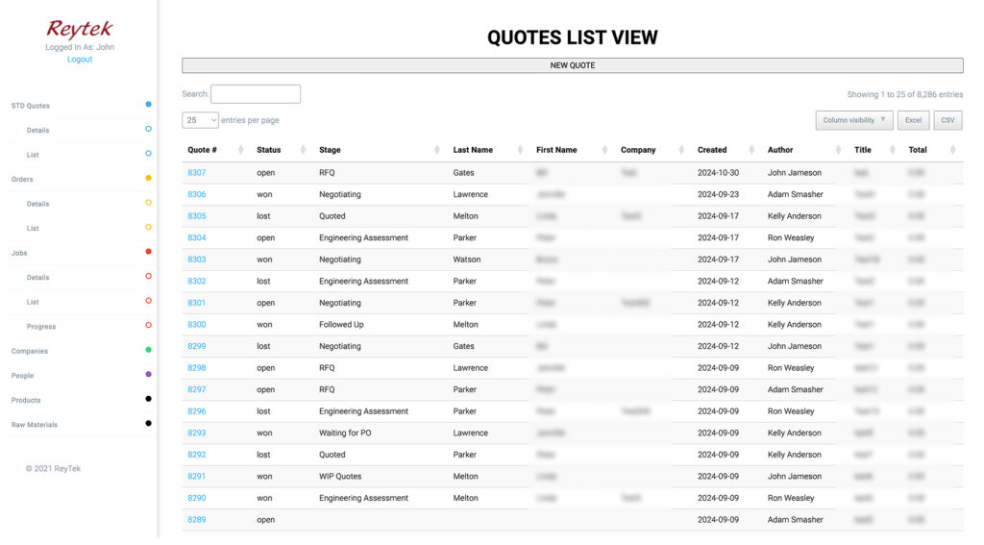Open quote 8293

(x=196, y=433)
